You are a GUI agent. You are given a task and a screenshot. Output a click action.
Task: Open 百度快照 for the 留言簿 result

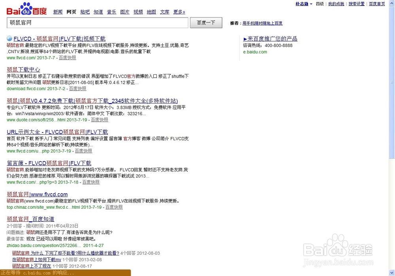(91, 182)
